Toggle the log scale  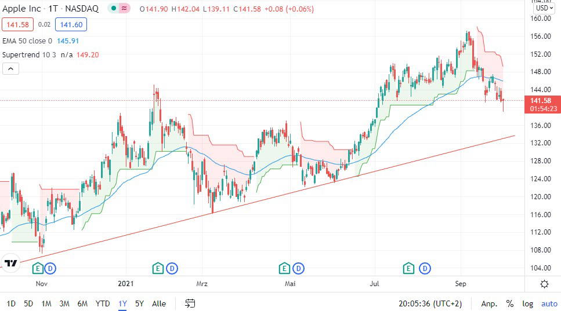tap(528, 303)
